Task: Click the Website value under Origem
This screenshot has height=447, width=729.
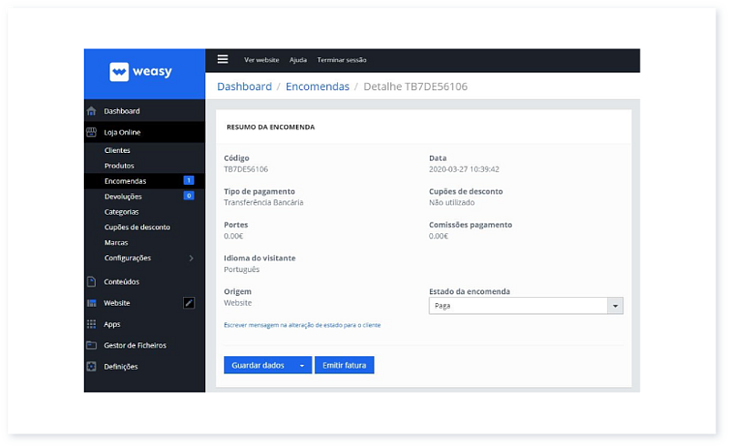Action: (x=238, y=303)
